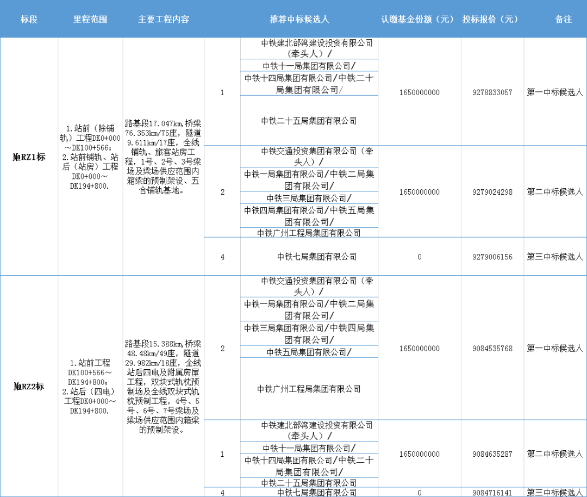The width and height of the screenshot is (587, 497).
Task: Click 中铁十一局集团有限公司/ in the №RZ1标 section
Action: pyautogui.click(x=309, y=66)
